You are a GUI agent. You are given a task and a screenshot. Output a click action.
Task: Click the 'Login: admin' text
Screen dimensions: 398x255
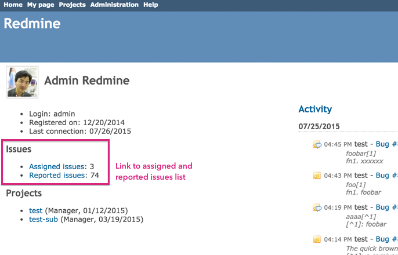(52, 114)
